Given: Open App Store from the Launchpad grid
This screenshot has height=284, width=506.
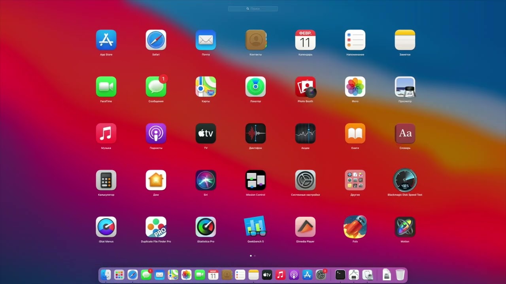Looking at the screenshot, I should [x=106, y=40].
